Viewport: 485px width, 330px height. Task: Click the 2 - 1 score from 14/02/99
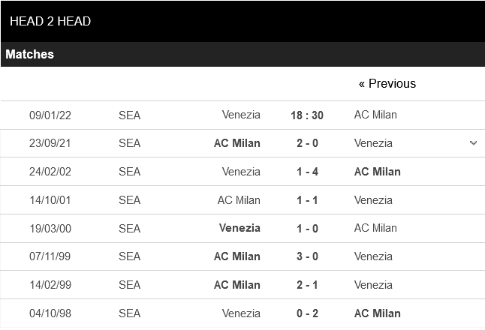306,285
